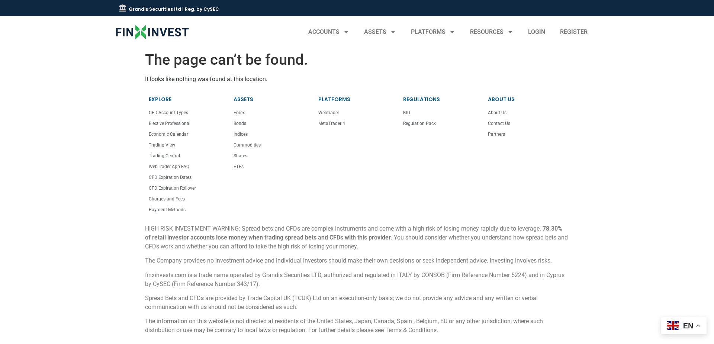Open the RESOURCES dropdown menu

coord(491,32)
